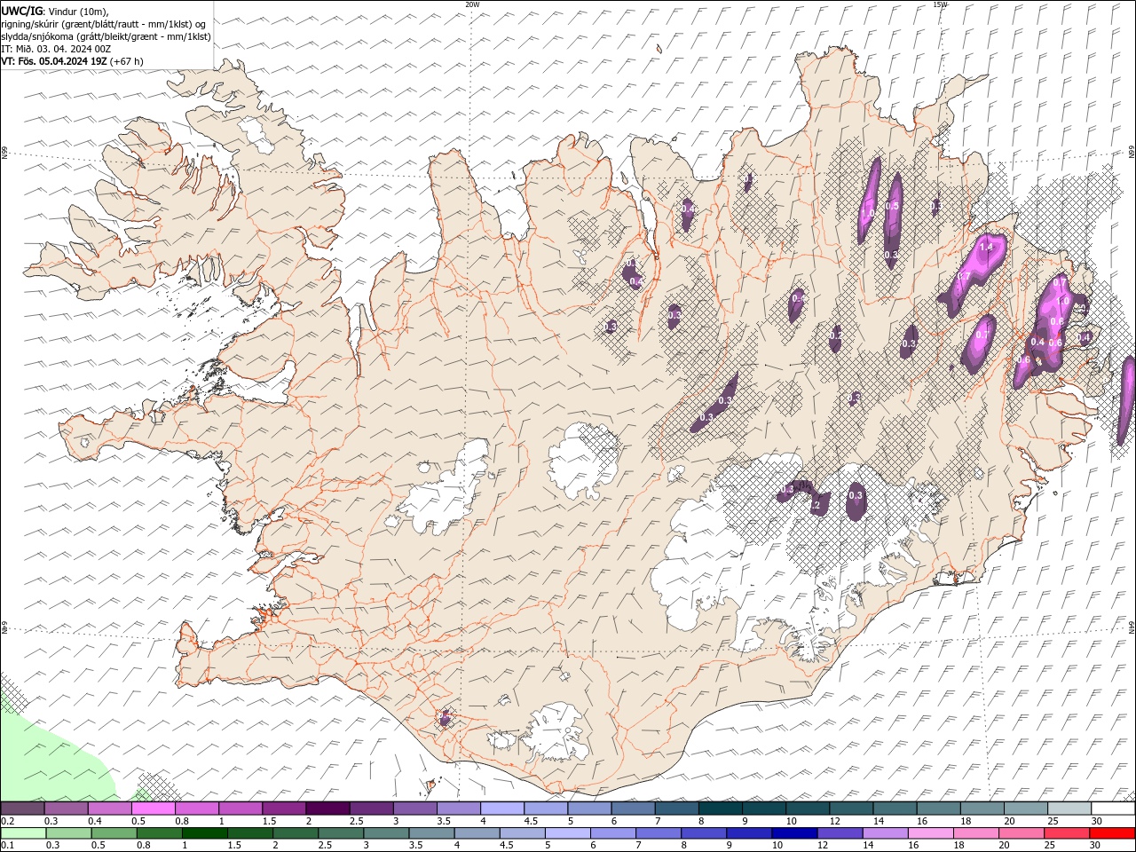
Task: Click the '4.5' label under the snow scale
Action: 531,821
